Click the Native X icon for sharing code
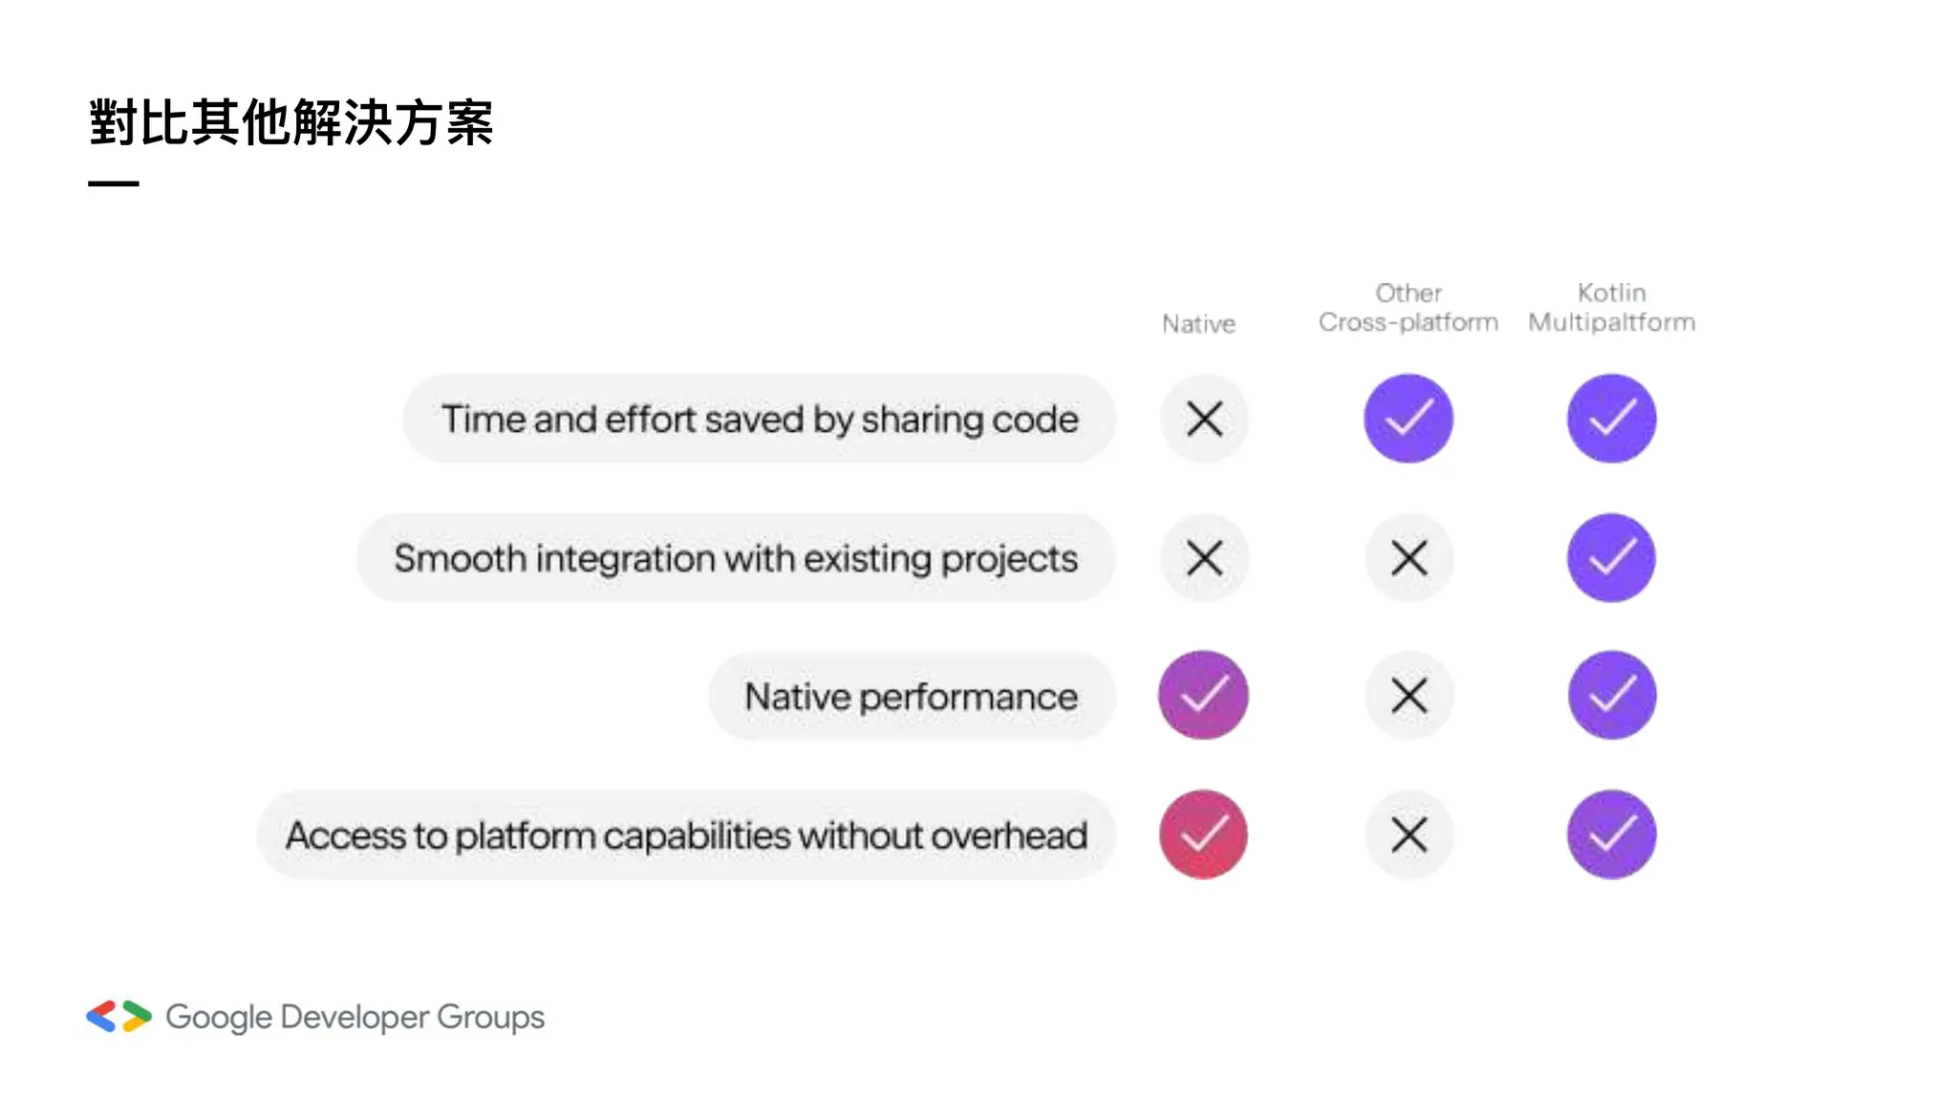This screenshot has width=1957, height=1101. click(1204, 419)
